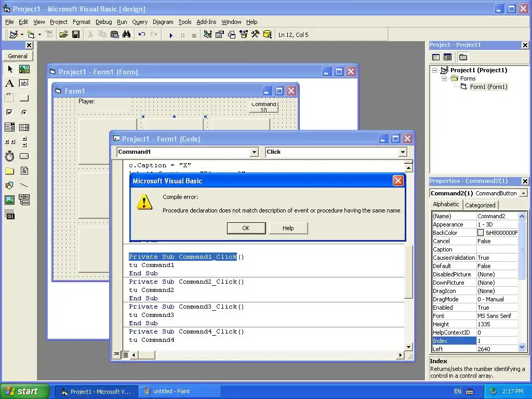
Task: Select Form1 (Form1) in project tree
Action: click(x=488, y=87)
